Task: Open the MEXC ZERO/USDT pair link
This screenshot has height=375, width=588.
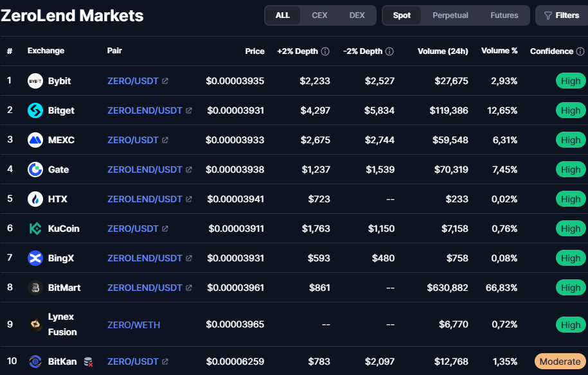Action: coord(133,140)
